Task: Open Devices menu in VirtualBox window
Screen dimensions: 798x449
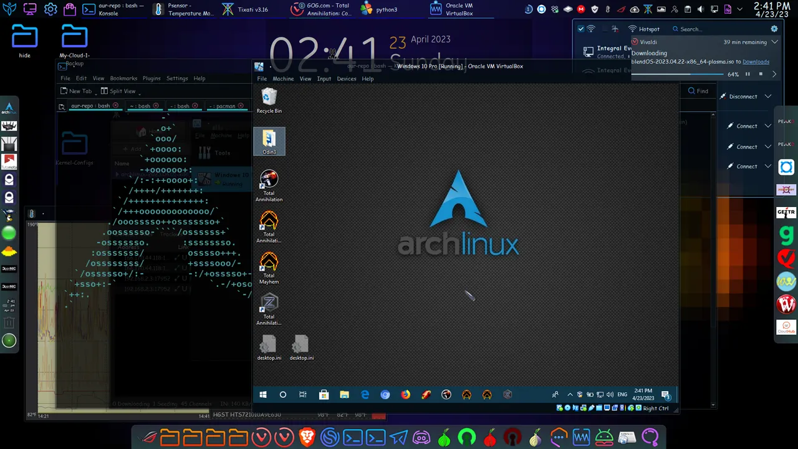Action: (347, 79)
